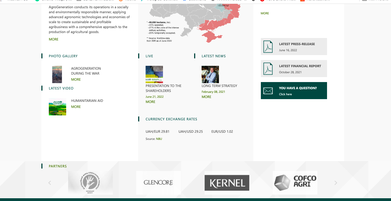Click MORE under Presentation to the Shareholders
The width and height of the screenshot is (391, 201).
point(150,102)
